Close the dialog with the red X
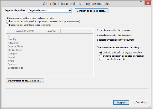 point(148,3)
